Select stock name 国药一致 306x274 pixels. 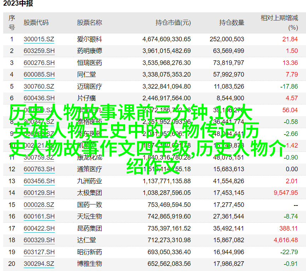pos(90,205)
